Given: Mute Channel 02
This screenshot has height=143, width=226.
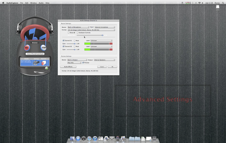Looking at the screenshot, I should (74, 47).
